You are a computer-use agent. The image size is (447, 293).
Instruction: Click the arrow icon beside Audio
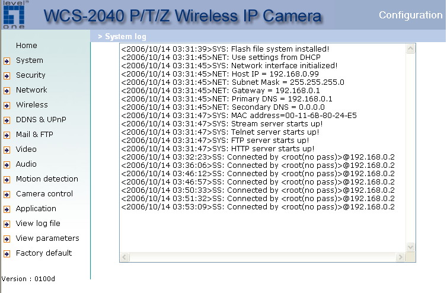(7, 164)
